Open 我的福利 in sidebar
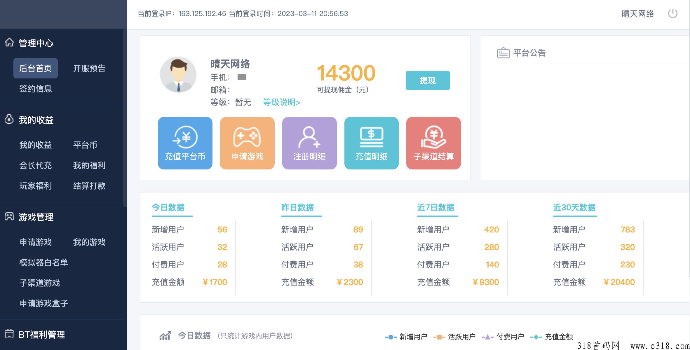 point(89,165)
